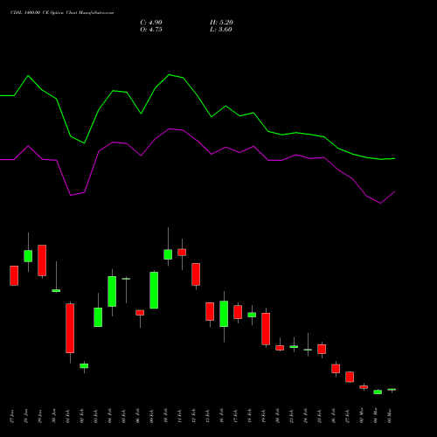Screen dimensions: 437x437
Task: Click the '05 Mar' date label
Action: pyautogui.click(x=390, y=416)
